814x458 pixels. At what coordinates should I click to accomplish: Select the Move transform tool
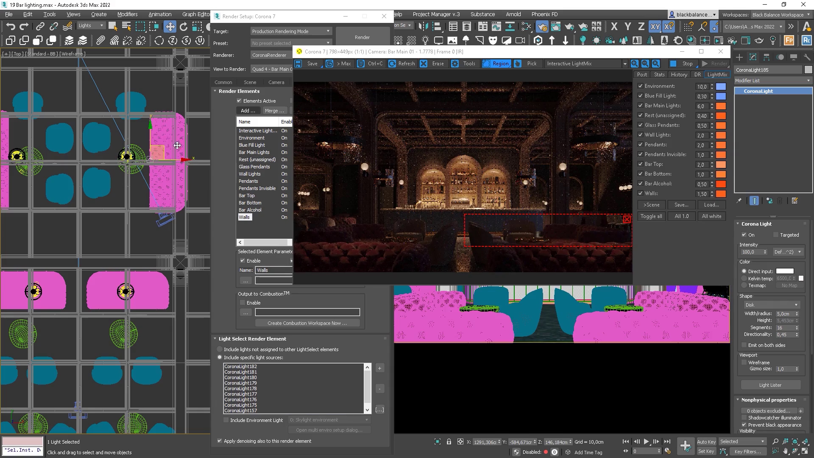(170, 26)
